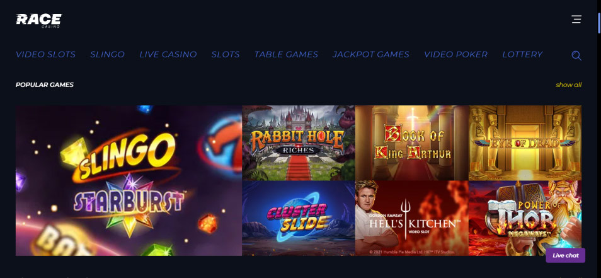Image resolution: width=601 pixels, height=278 pixels.
Task: Click the search magnifier icon
Action: [576, 55]
